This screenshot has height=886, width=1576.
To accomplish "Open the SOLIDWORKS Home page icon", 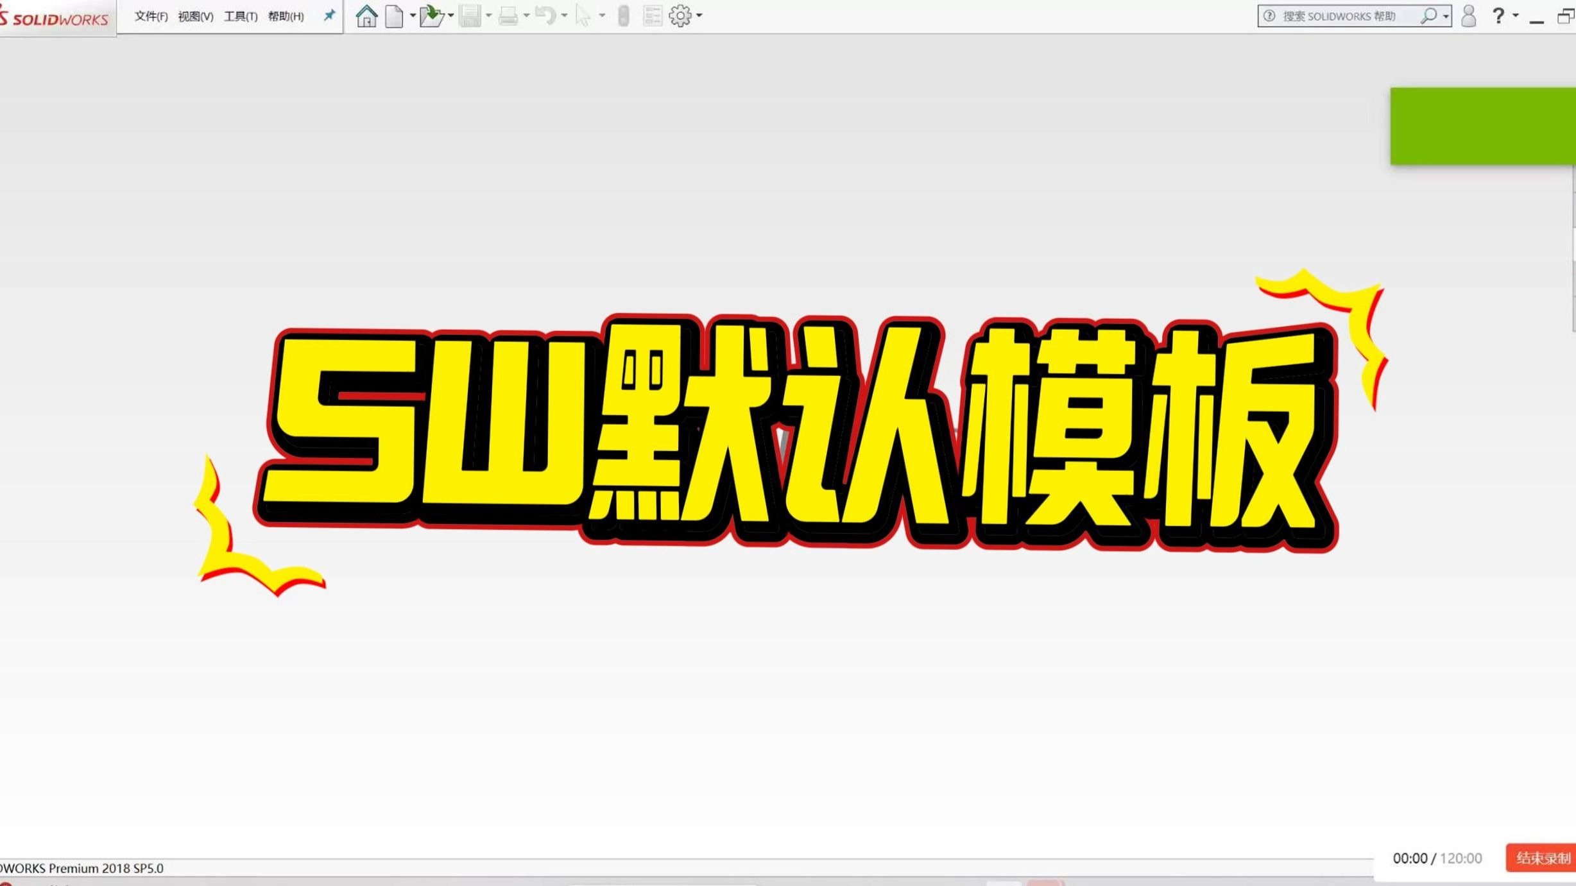I will [367, 15].
